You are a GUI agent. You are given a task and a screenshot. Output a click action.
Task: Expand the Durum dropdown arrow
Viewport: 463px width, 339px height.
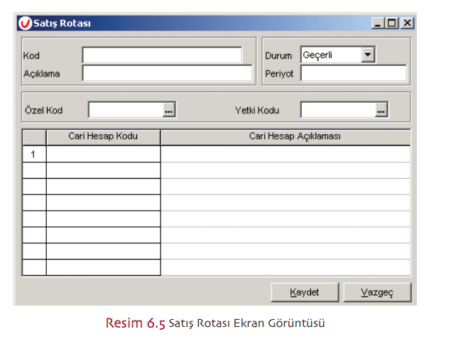click(x=367, y=55)
